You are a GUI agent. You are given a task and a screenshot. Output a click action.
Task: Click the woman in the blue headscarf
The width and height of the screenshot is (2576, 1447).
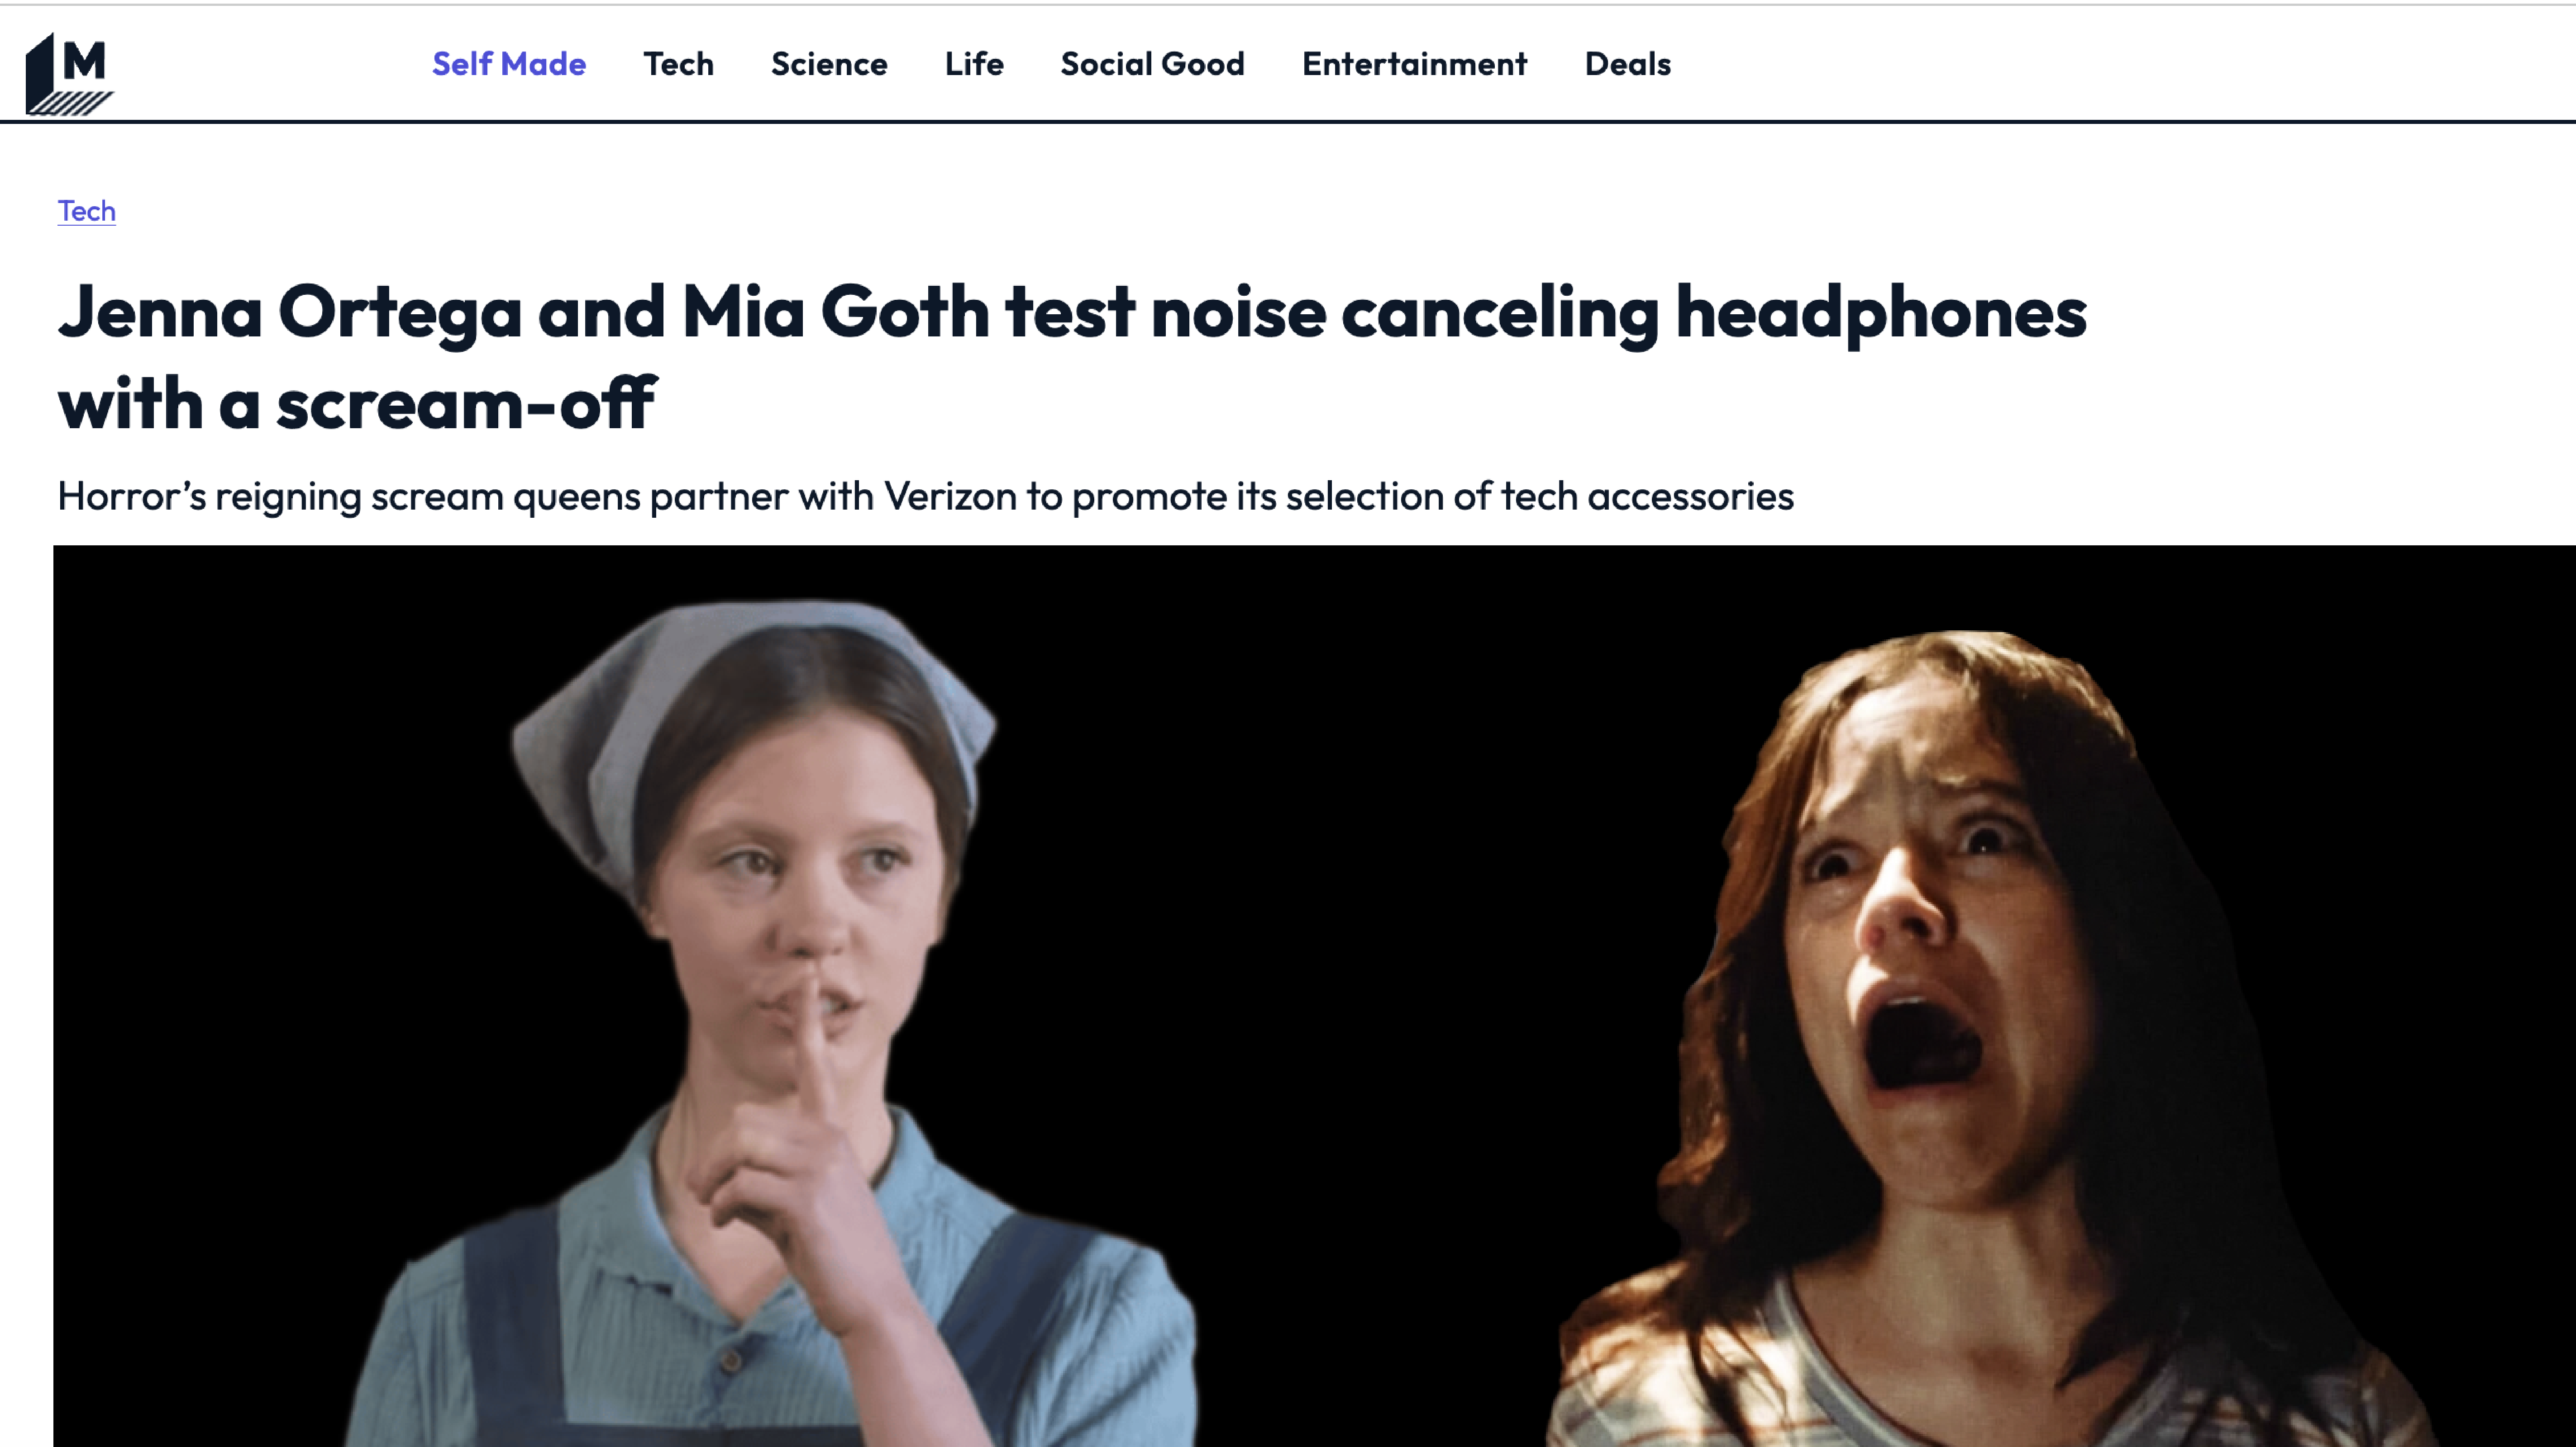[x=770, y=1019]
